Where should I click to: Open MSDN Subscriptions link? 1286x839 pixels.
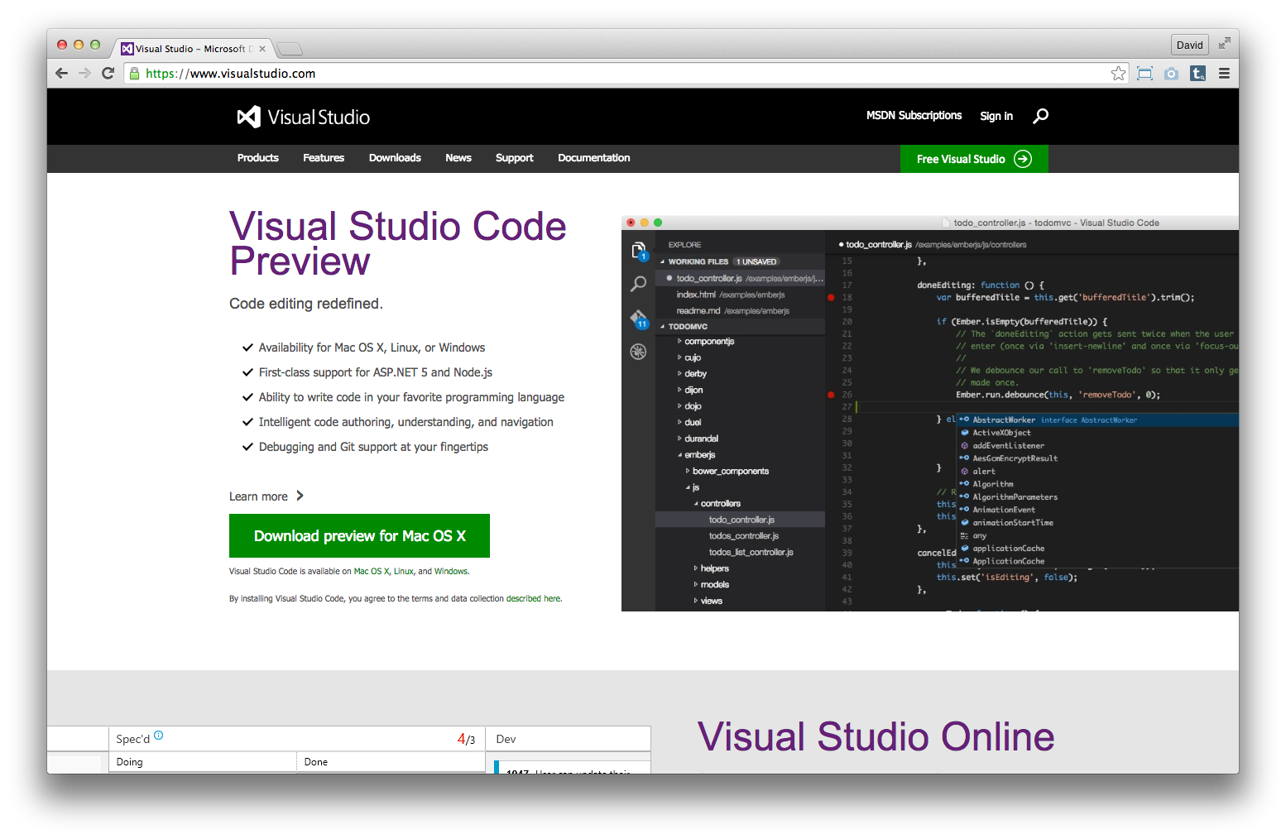coord(914,116)
